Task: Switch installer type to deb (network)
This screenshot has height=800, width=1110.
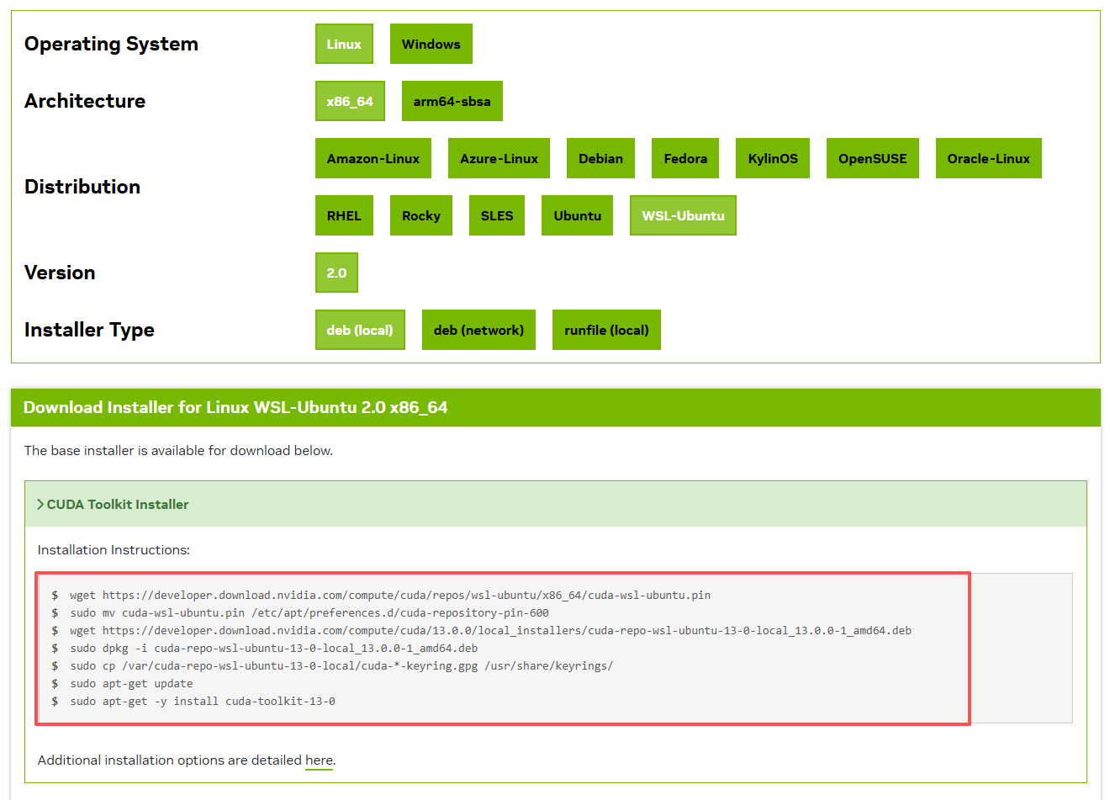Action: [478, 330]
